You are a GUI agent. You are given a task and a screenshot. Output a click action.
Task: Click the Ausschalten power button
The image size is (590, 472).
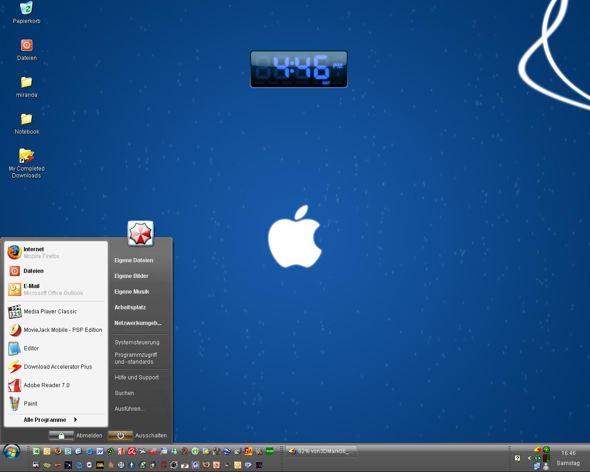click(137, 436)
